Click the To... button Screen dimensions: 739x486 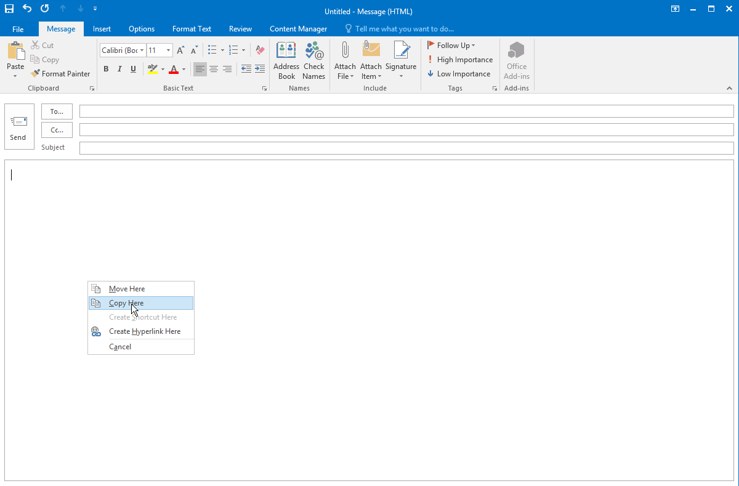pyautogui.click(x=57, y=111)
